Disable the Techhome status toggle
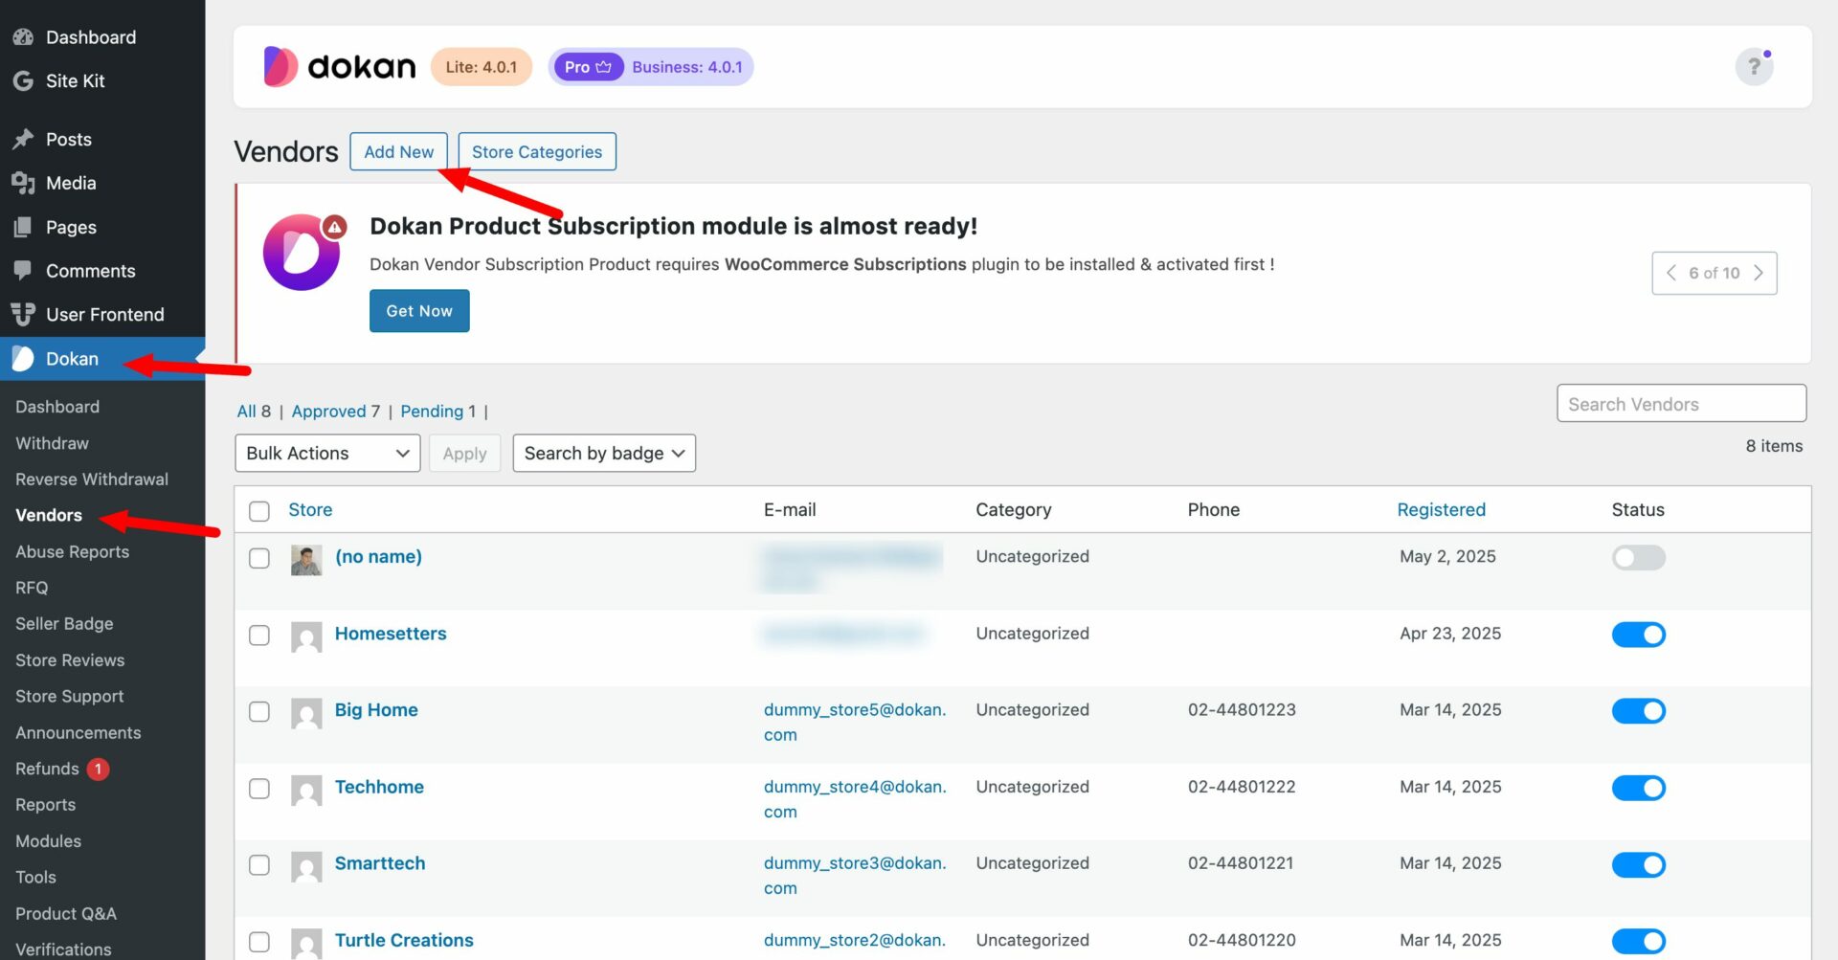Viewport: 1838px width, 960px height. pyautogui.click(x=1638, y=787)
